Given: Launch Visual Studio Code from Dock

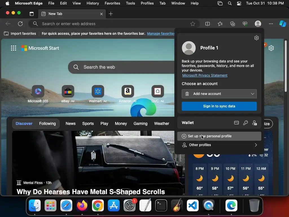Looking at the screenshot, I should [x=192, y=205].
